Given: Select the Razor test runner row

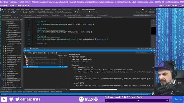Looking at the screenshot, I should 45,67.
